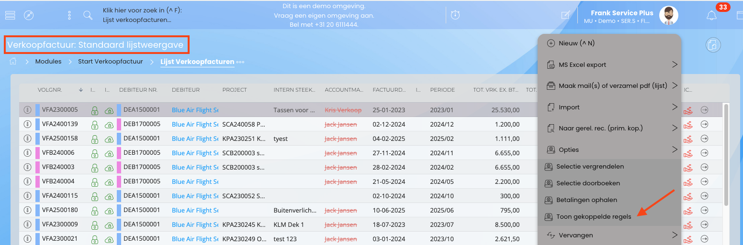Click cell test 123
The width and height of the screenshot is (743, 245).
[x=286, y=239]
